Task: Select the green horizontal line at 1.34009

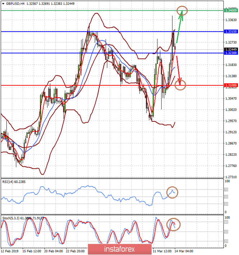Action: coord(112,10)
